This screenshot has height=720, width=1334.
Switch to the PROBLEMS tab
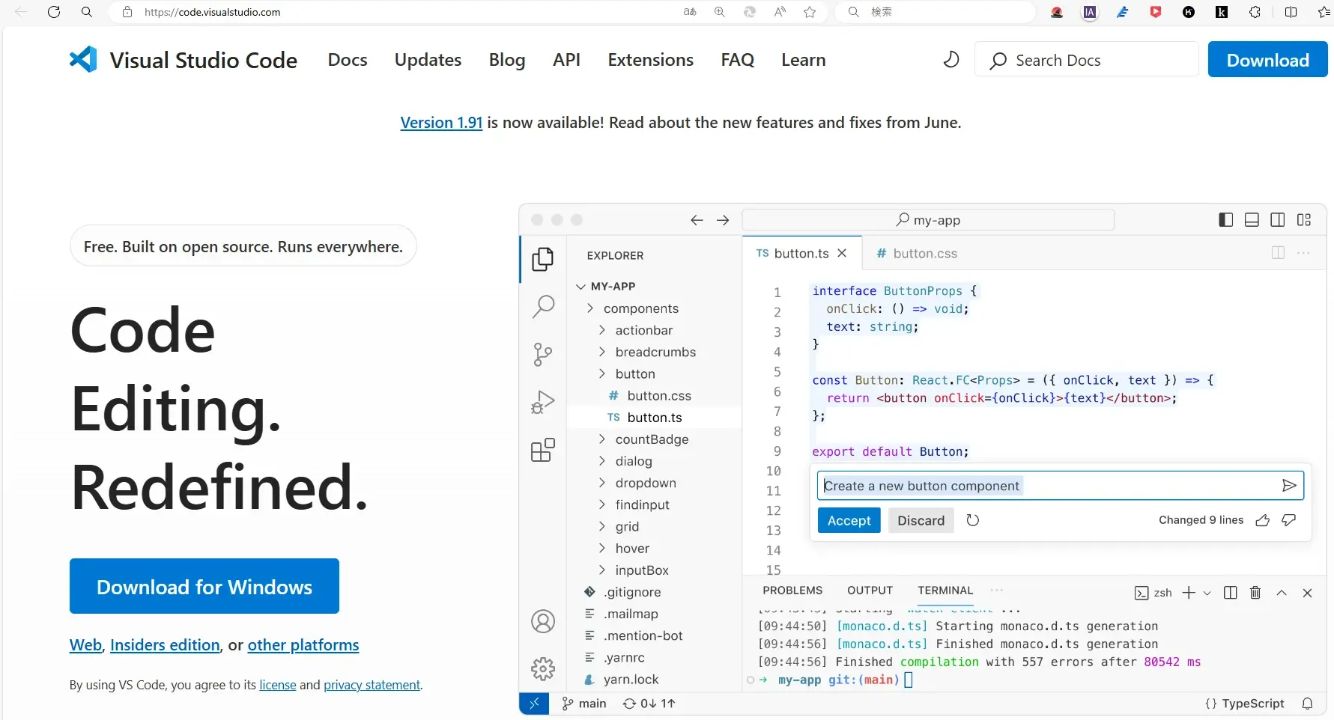792,591
